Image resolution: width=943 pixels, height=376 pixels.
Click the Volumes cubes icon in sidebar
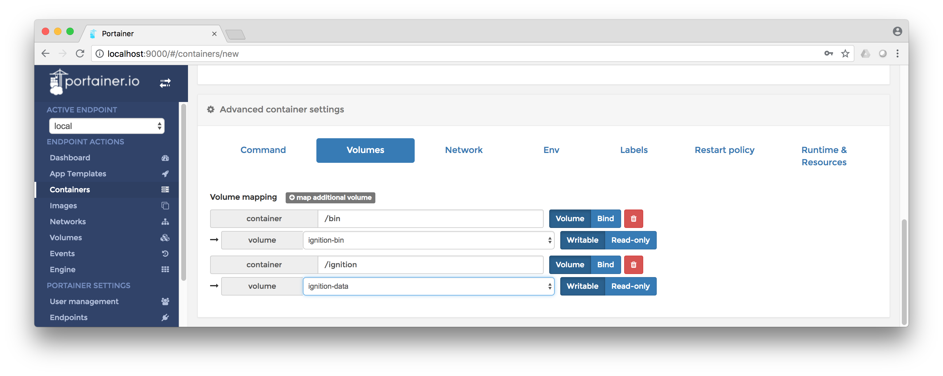tap(165, 237)
